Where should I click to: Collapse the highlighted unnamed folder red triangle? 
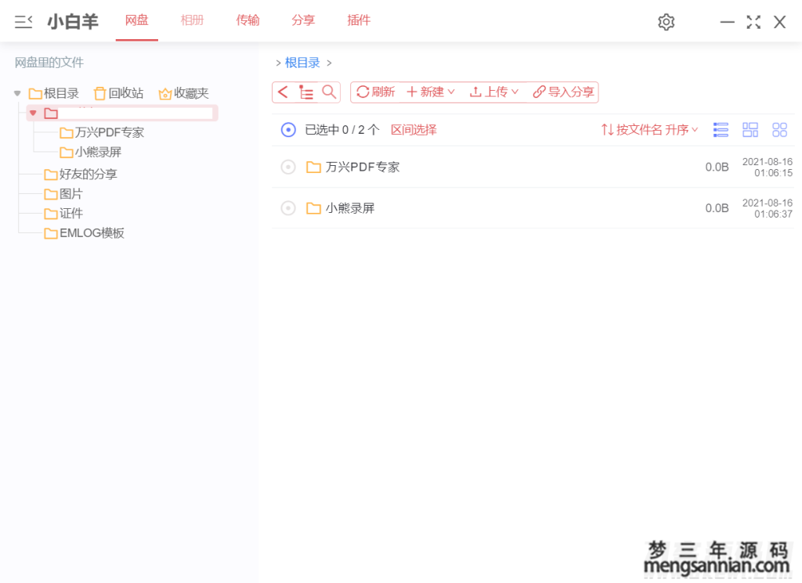coord(33,113)
